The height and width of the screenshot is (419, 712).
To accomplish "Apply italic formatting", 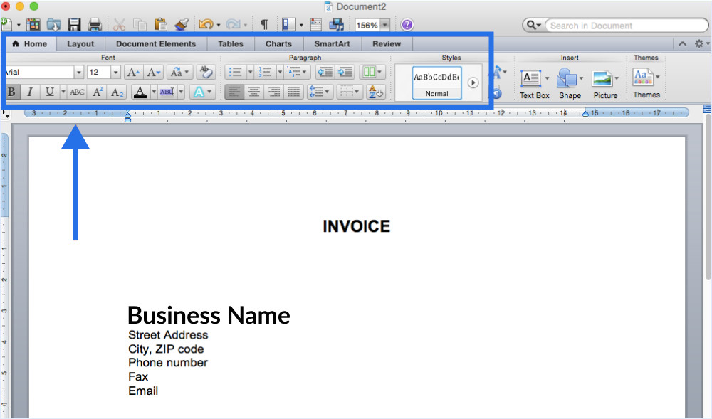I will coord(30,91).
